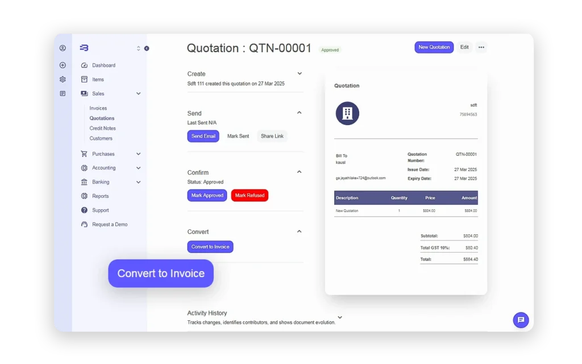Click the Quotation : QTN-00001 heading
Image resolution: width=582 pixels, height=364 pixels.
click(249, 48)
